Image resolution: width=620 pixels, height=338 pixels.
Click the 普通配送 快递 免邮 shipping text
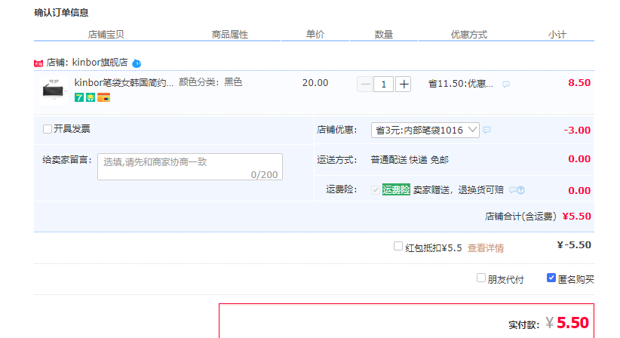pos(410,160)
